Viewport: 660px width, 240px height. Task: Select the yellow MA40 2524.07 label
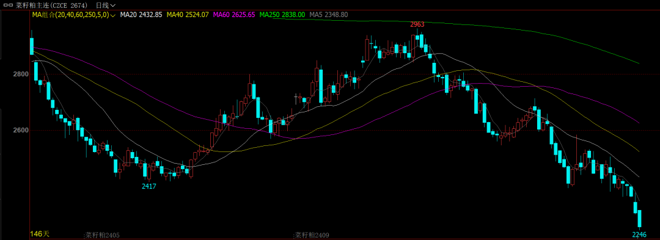[x=188, y=15]
